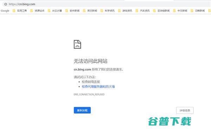Open the 英文新闻 bookmark folder
Viewport: 211px width, 129px height.
pyautogui.click(x=90, y=11)
